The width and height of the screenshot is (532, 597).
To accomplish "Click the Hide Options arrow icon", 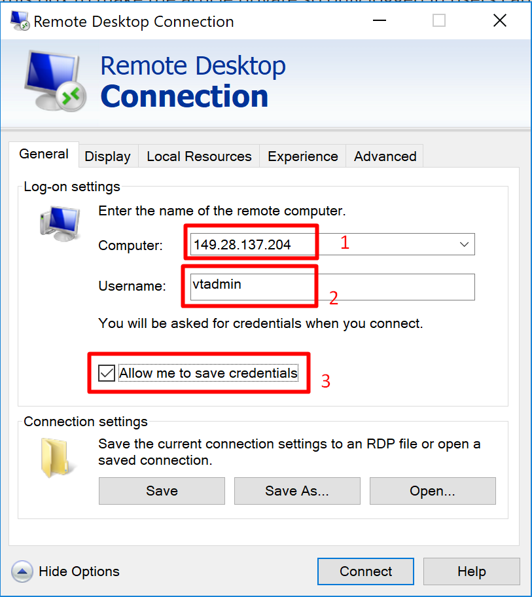I will [22, 571].
